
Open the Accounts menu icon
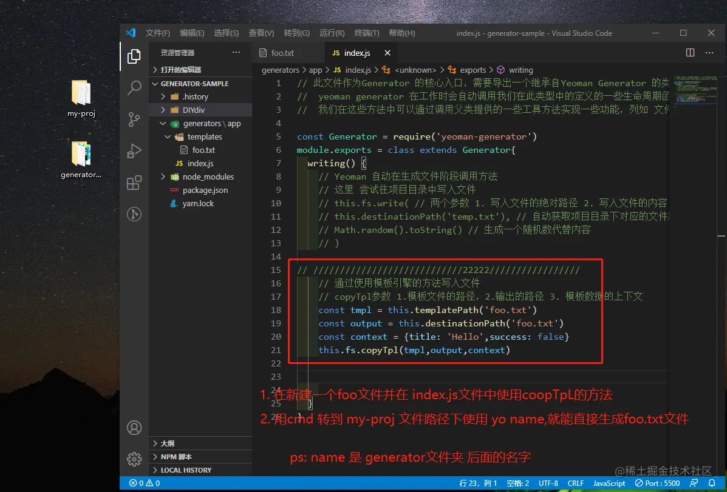click(134, 428)
